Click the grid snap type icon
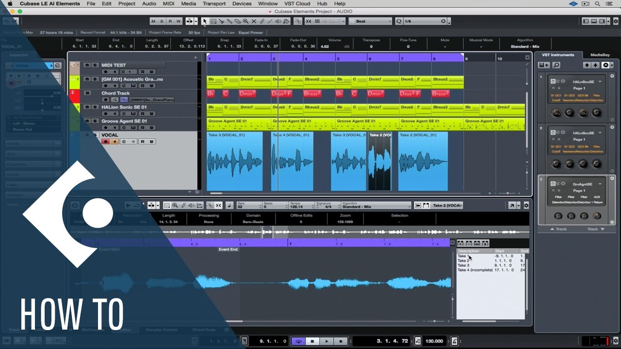The width and height of the screenshot is (621, 349). [x=317, y=21]
